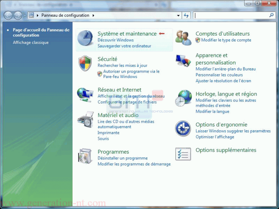The image size is (279, 209).
Task: Open the Programmes CD box icon
Action: (85, 156)
